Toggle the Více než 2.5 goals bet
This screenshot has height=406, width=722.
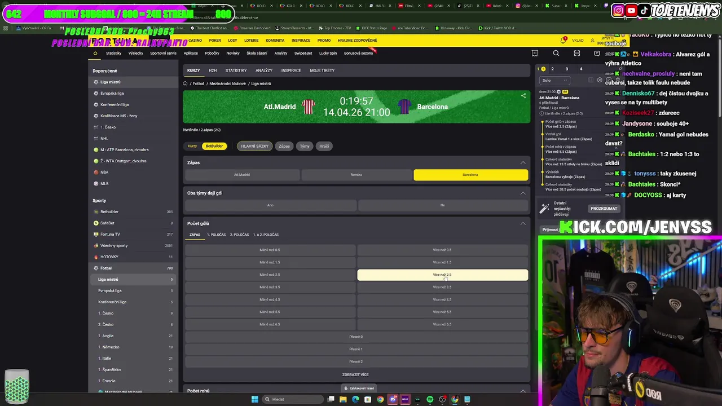pos(442,275)
